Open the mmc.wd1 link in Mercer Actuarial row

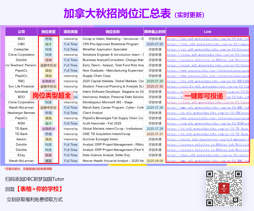[x=208, y=161]
